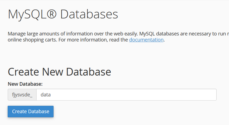Image resolution: width=229 pixels, height=125 pixels.
Task: Click the fjysvsde_ prefix box
Action: [22, 95]
